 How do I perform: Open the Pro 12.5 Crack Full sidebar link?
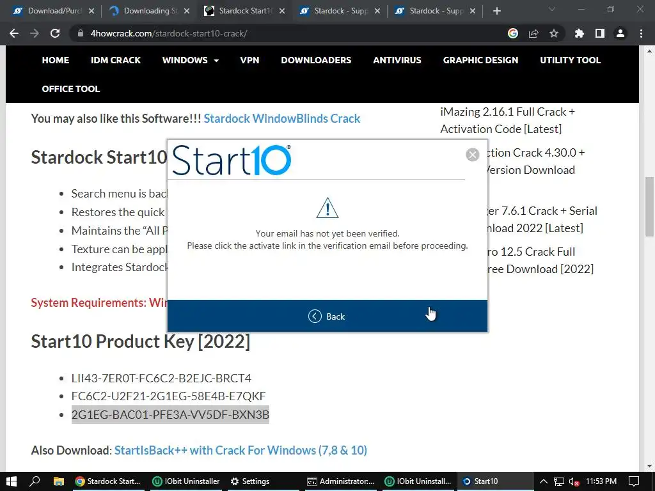[x=541, y=260]
